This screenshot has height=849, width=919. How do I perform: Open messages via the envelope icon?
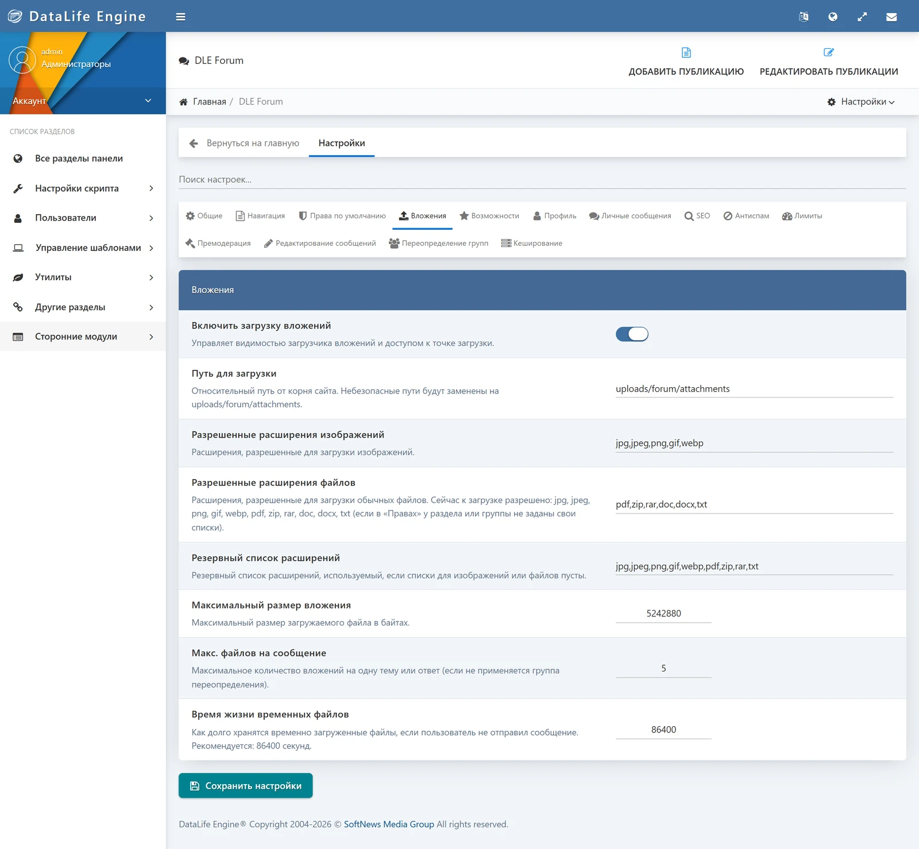coord(891,17)
